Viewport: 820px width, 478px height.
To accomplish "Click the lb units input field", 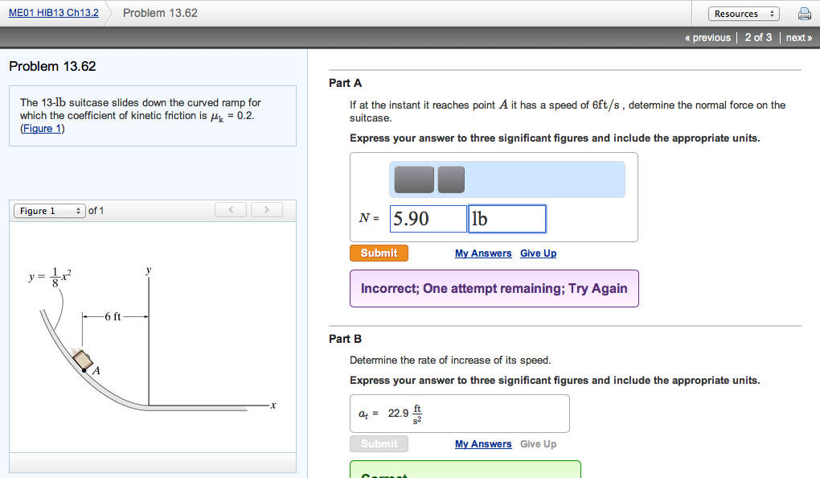I will [506, 218].
